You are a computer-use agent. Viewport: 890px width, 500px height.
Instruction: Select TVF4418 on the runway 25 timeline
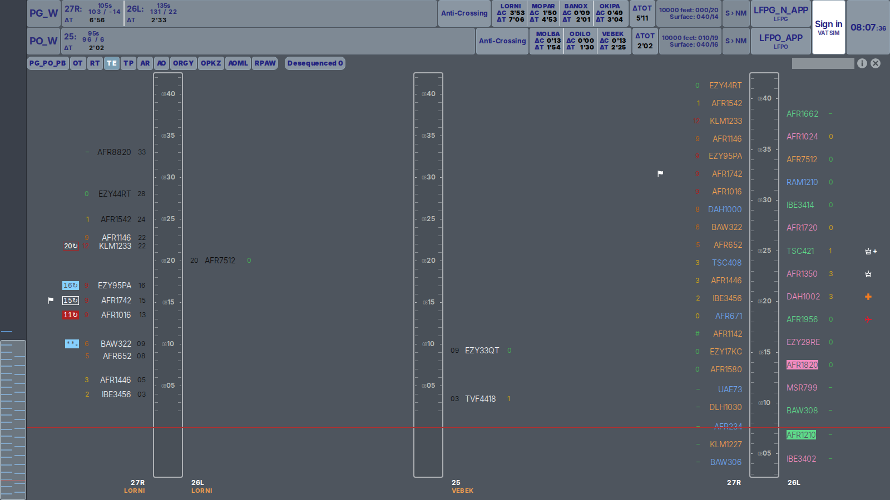(x=481, y=399)
